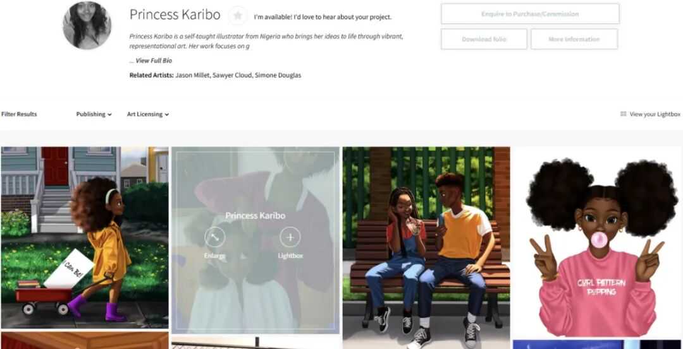This screenshot has width=683, height=349.
Task: Add artwork via the Lightbox plus icon
Action: tap(290, 237)
